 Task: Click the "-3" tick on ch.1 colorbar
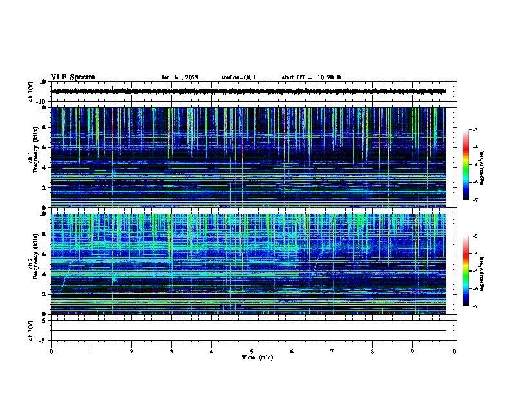(475, 130)
